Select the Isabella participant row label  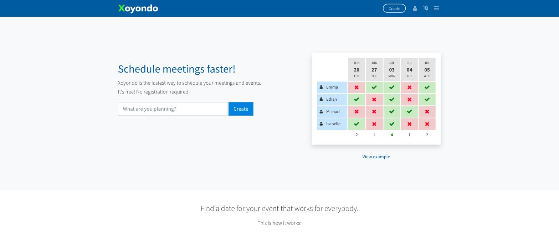332,124
